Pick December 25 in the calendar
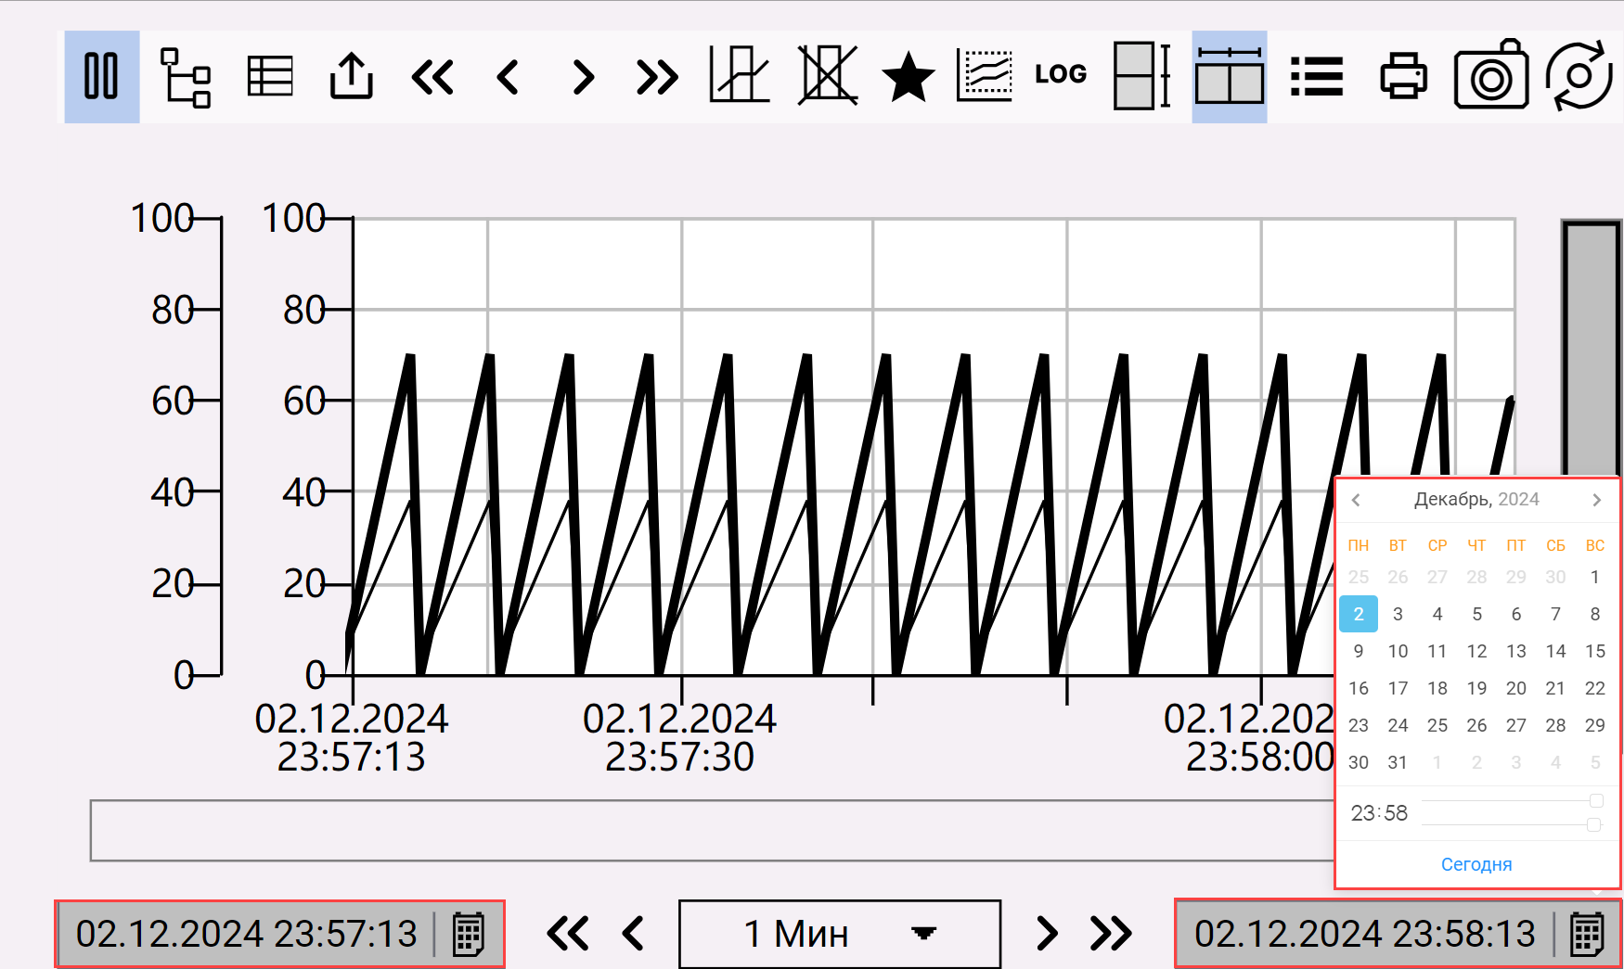This screenshot has width=1624, height=969. pyautogui.click(x=1437, y=725)
